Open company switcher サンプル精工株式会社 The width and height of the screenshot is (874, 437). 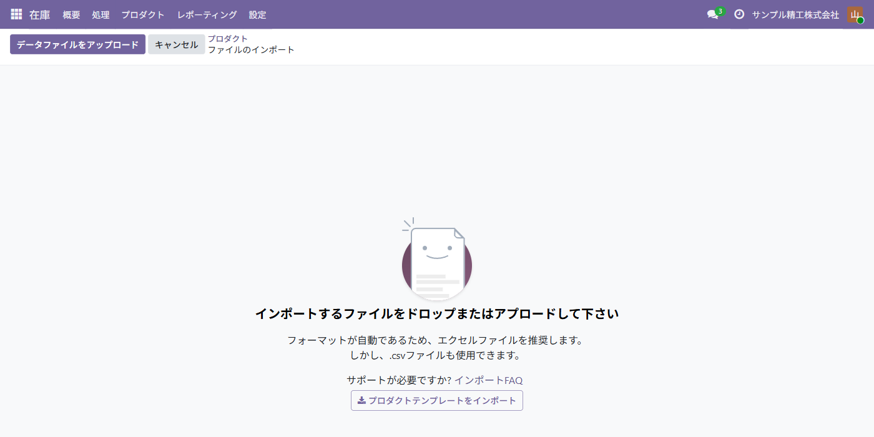coord(795,14)
